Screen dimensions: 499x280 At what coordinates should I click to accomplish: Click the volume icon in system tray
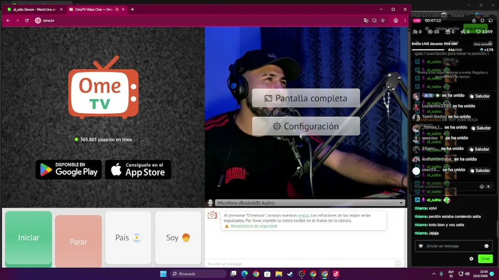pyautogui.click(x=467, y=274)
